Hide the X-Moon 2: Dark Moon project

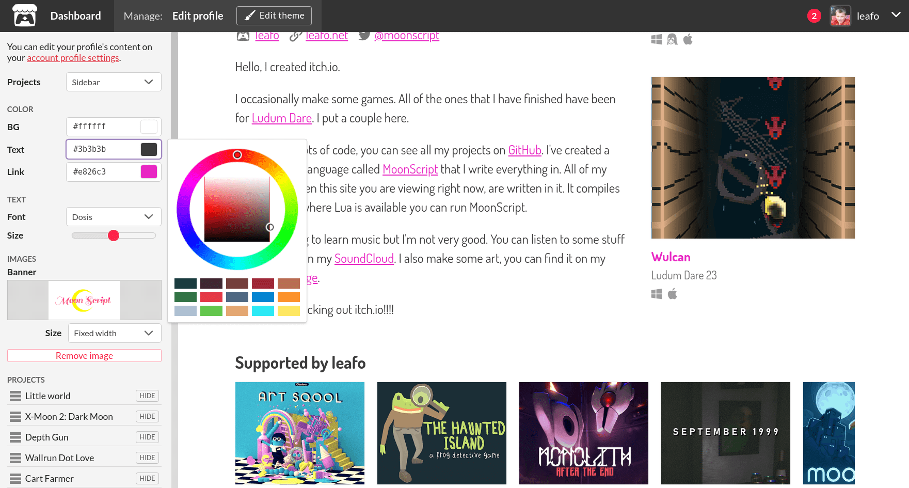coord(147,416)
